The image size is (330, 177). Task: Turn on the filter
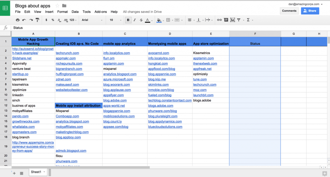[x=239, y=20]
